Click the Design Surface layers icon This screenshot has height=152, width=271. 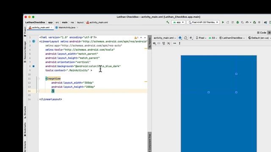point(180,38)
